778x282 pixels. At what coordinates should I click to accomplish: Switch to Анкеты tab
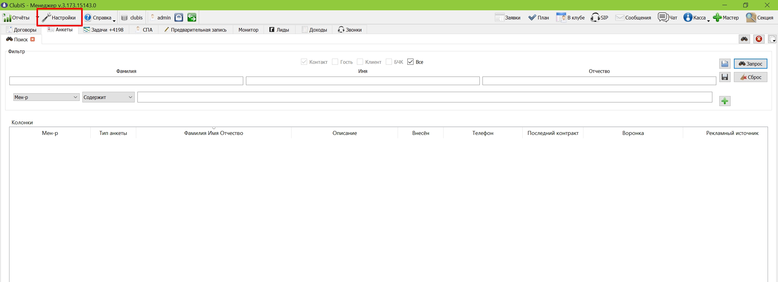(60, 29)
